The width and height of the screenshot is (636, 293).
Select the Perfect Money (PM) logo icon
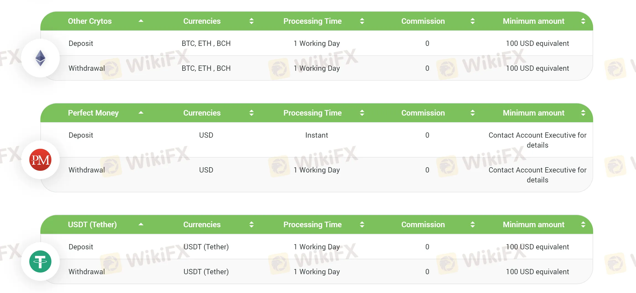pos(40,160)
